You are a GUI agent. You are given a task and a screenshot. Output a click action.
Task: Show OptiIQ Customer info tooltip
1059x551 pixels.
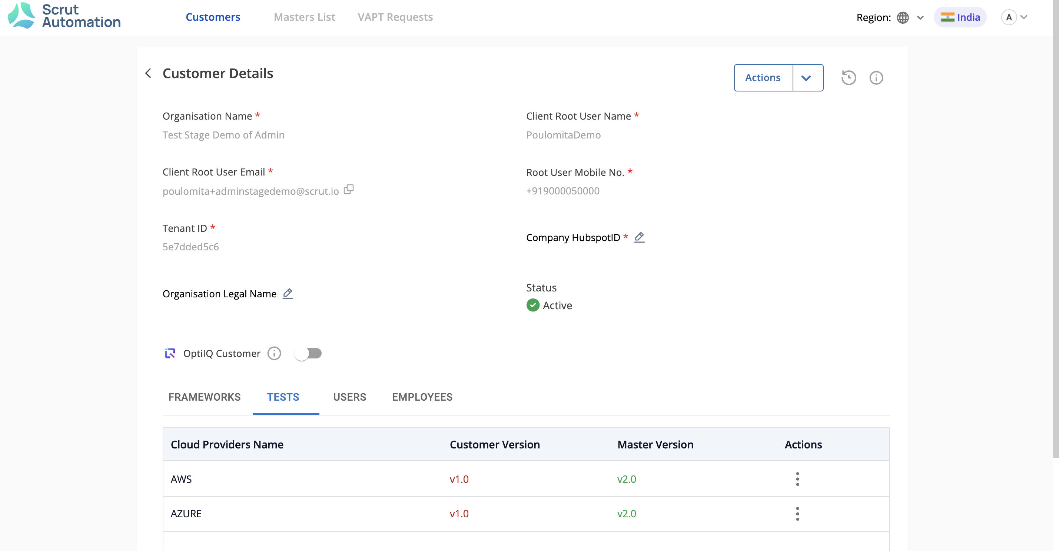(274, 353)
